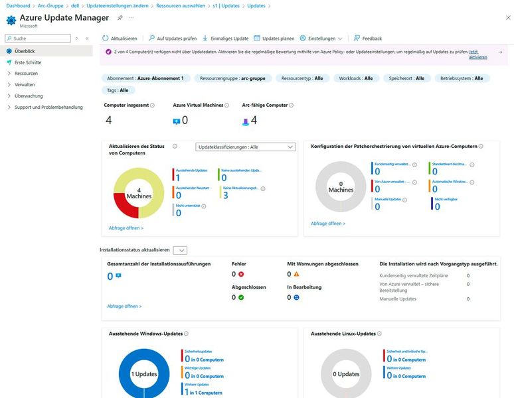Open the Updateklassifizierungen: Alle dropdown
Screen dimensions: 514x398
pos(246,147)
